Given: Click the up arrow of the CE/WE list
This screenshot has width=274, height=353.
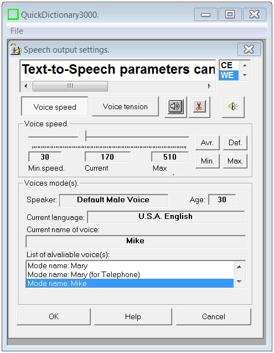Looking at the screenshot, I should coord(245,65).
